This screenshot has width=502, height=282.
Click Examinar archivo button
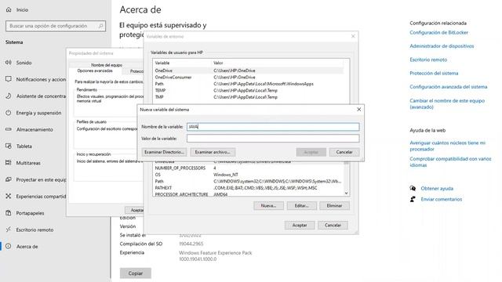[213, 152]
